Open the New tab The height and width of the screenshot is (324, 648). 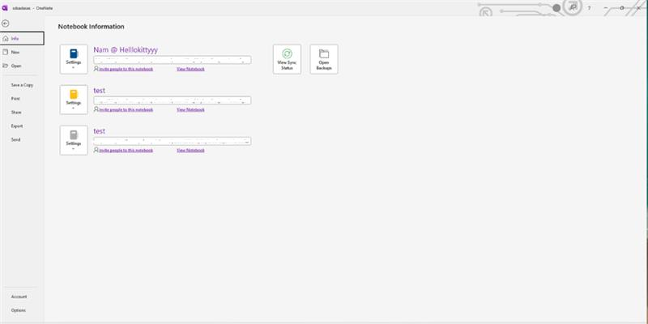(x=23, y=52)
